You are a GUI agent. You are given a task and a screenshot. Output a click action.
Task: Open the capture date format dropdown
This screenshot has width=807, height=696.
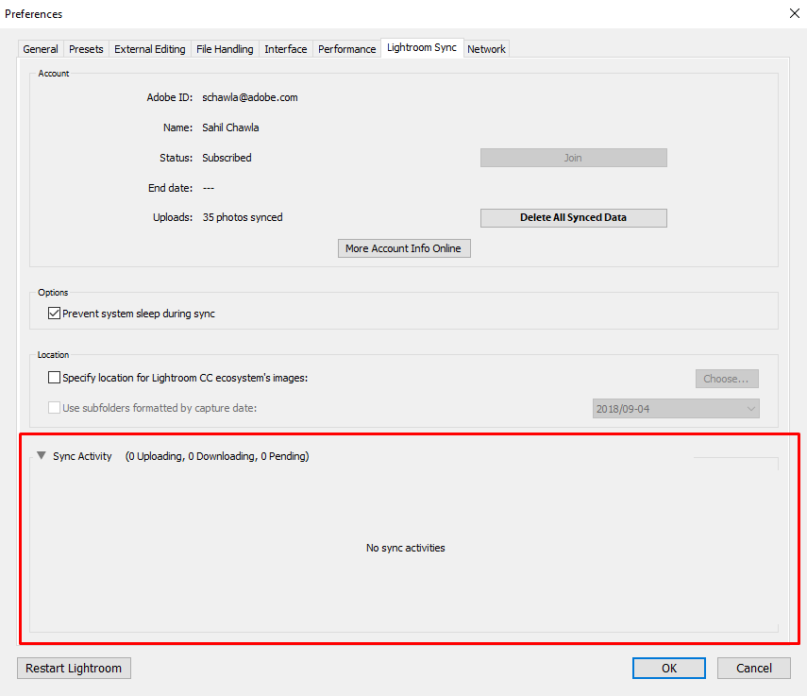(x=748, y=409)
